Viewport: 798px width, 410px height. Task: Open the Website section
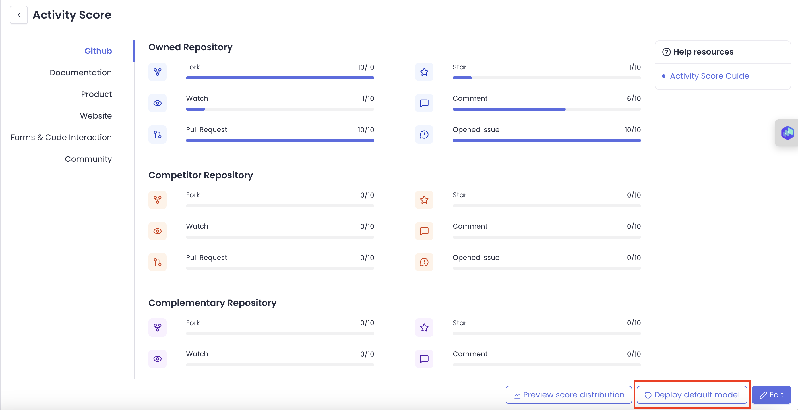pos(96,115)
